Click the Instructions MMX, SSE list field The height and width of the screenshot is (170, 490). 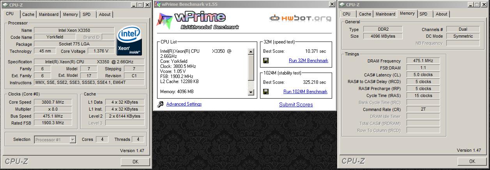click(89, 83)
